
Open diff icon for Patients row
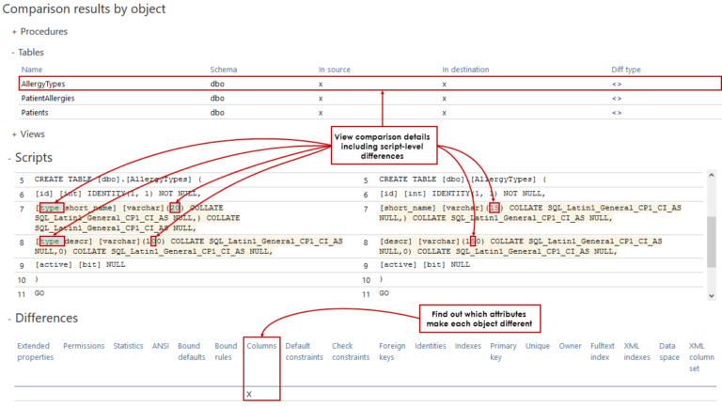tap(617, 113)
